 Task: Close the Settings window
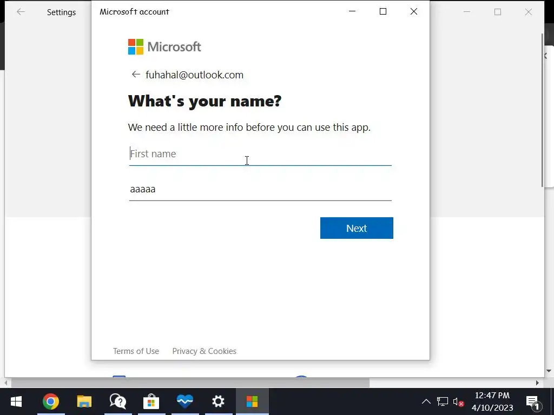click(x=529, y=12)
